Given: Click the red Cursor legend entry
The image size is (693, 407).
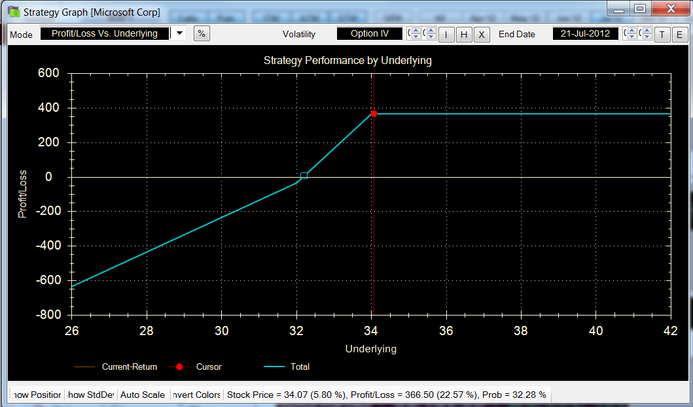Looking at the screenshot, I should [196, 367].
